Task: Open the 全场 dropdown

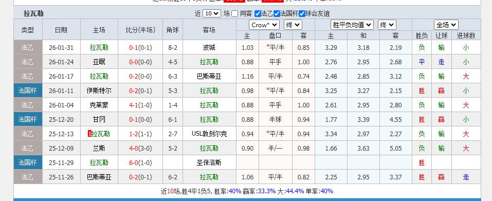Action: (446, 25)
